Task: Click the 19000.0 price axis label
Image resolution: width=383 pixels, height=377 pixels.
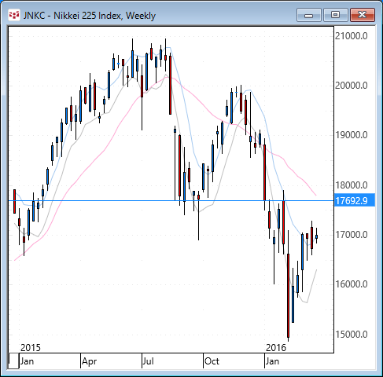Action: 352,135
